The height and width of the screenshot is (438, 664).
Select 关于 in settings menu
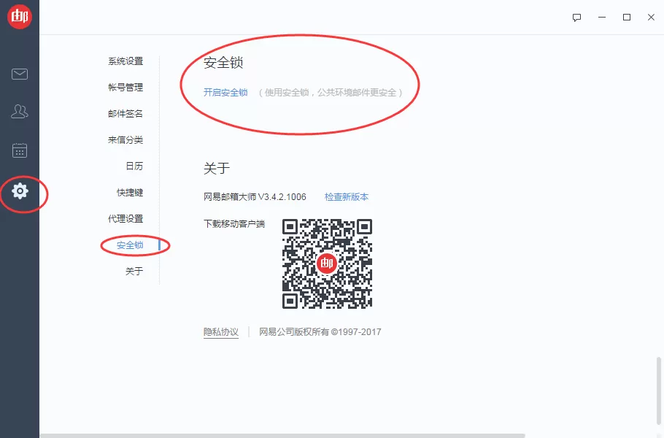click(134, 272)
